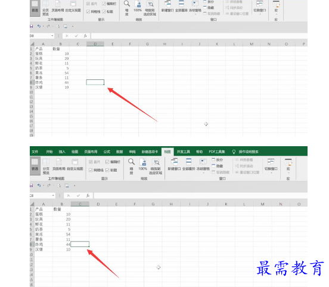Click the formula bar input in upper window
Viewport: 329px width, 287px height.
[x=199, y=36]
